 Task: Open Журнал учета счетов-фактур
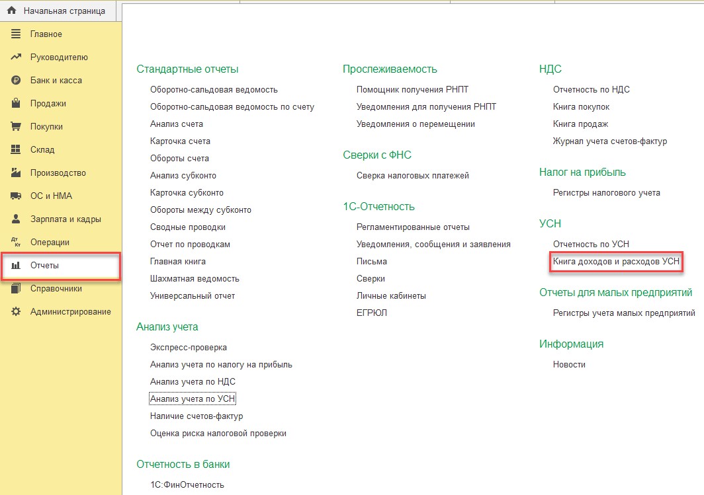click(x=610, y=141)
